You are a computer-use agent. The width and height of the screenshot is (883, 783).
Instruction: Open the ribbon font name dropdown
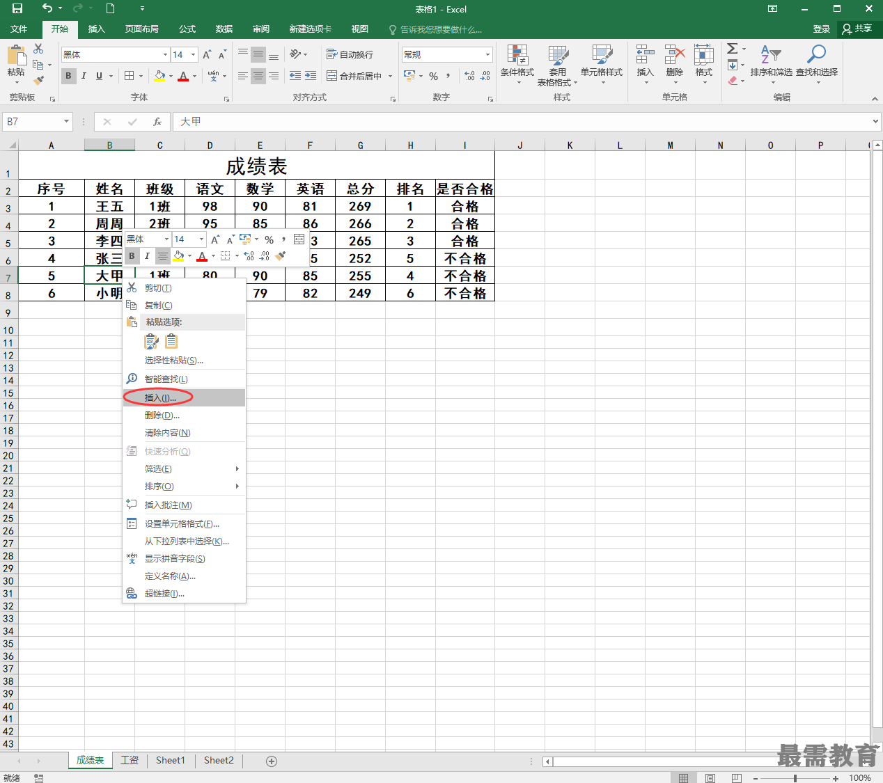[x=165, y=54]
